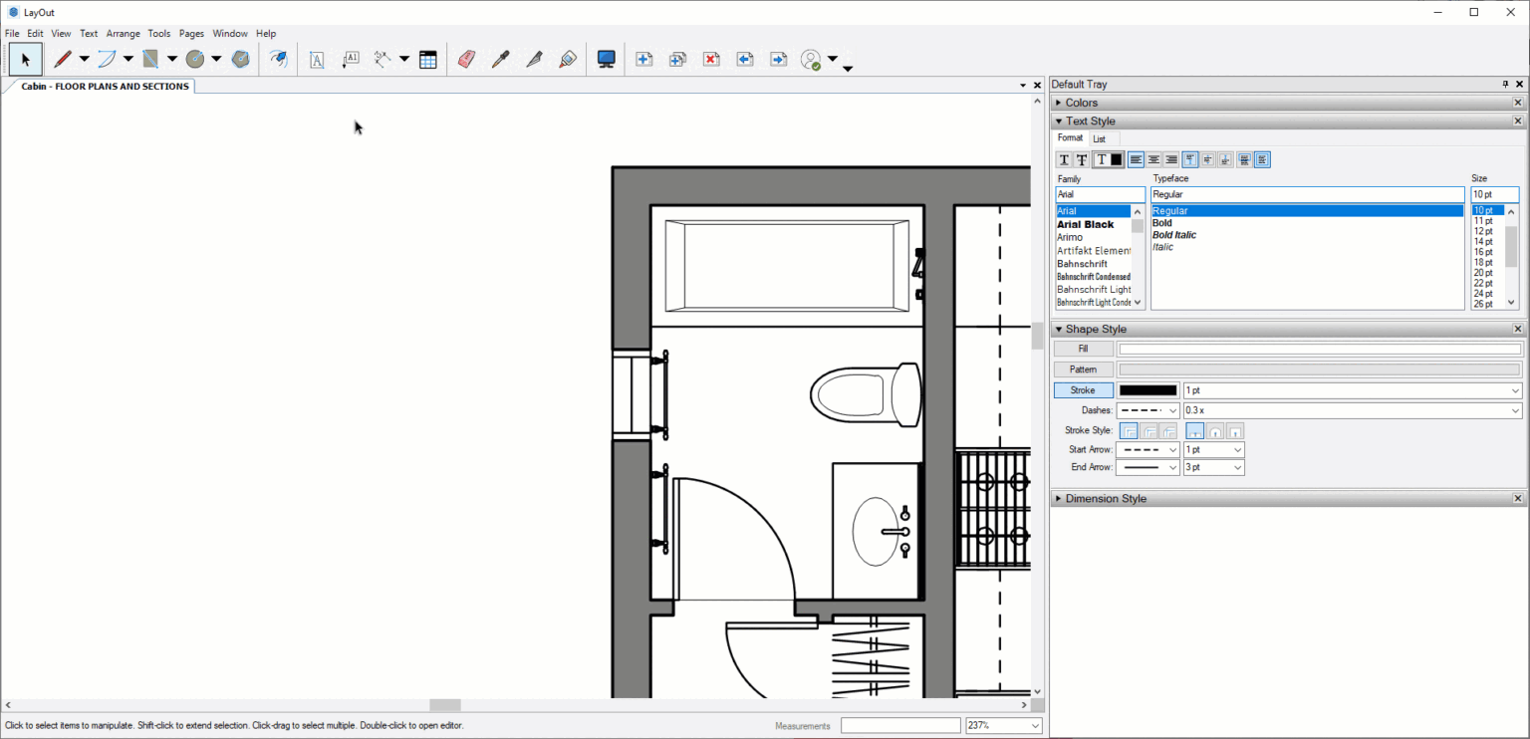Open the Dashes style dropdown
1530x739 pixels.
(x=1147, y=409)
